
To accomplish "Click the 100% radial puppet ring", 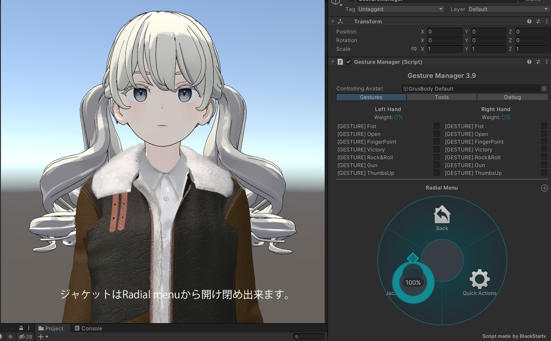I will (x=413, y=282).
